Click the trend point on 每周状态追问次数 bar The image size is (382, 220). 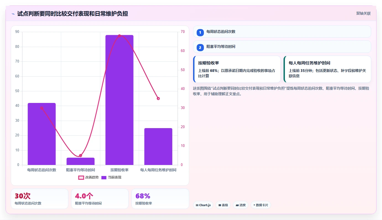coord(42,108)
